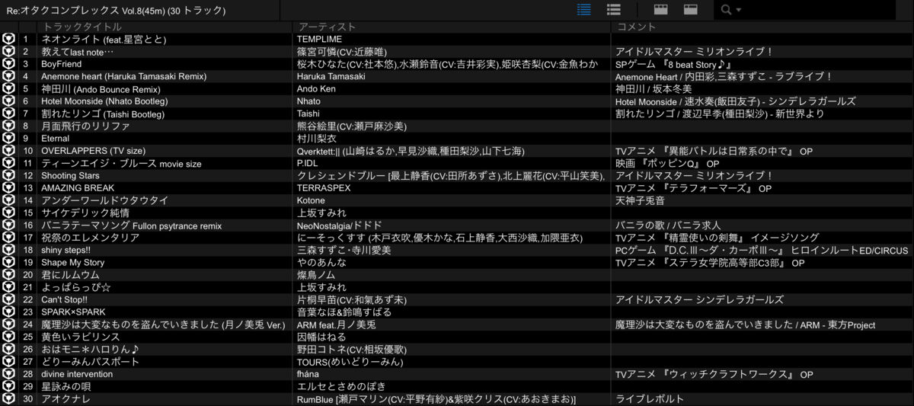Select track title よっぱらっぴ☆

tap(76, 287)
